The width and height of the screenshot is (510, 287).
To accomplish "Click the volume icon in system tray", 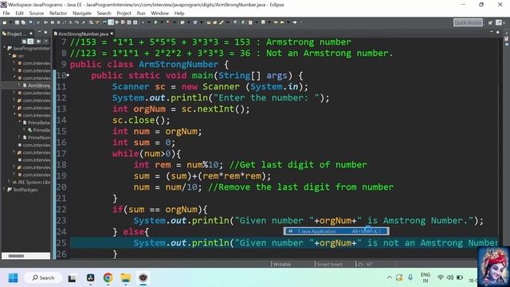I will [x=450, y=277].
